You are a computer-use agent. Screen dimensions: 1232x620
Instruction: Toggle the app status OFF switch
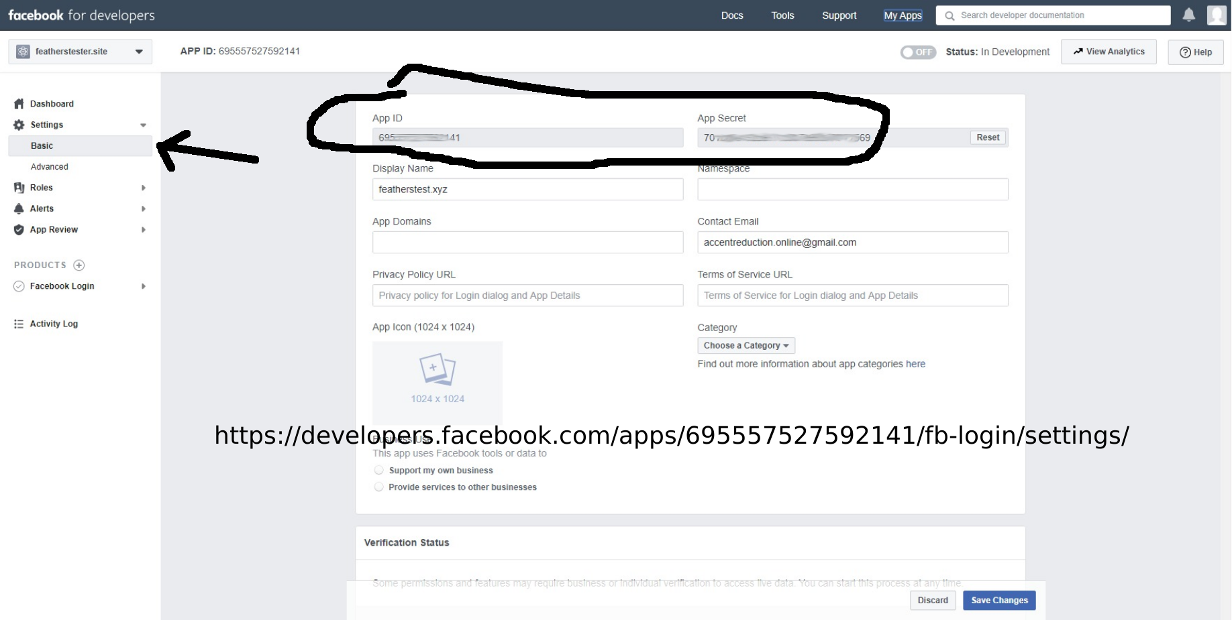pos(918,52)
